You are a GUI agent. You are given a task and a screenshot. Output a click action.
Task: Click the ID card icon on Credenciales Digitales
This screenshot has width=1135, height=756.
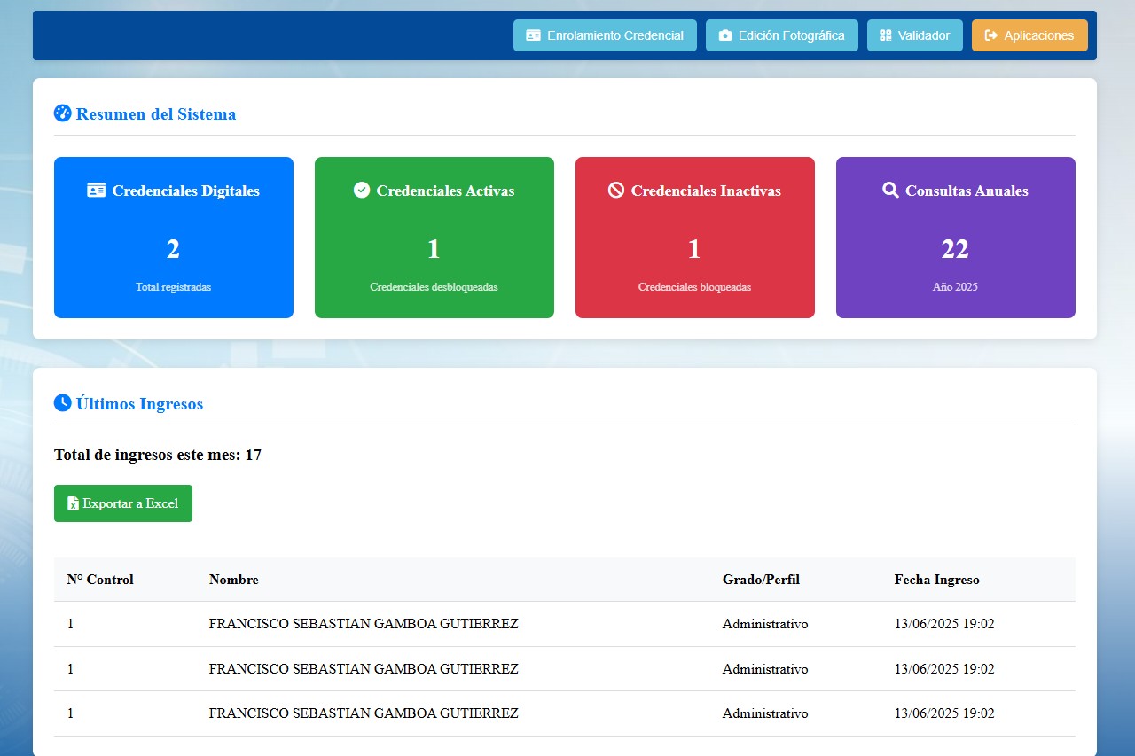[96, 190]
